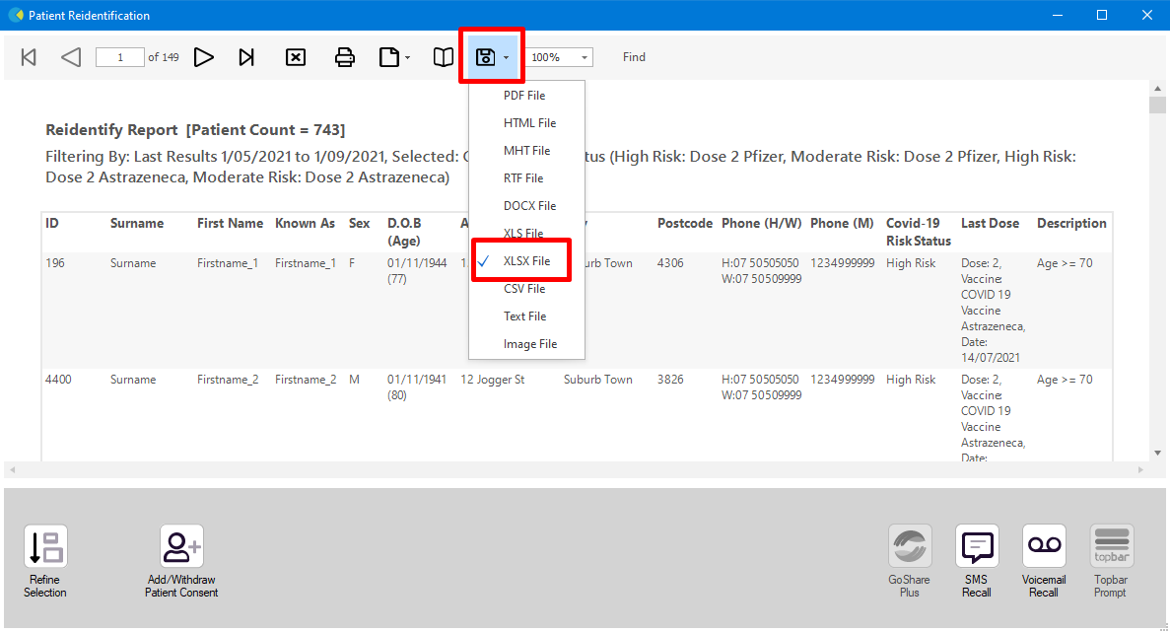
Task: Click the Known As column header
Action: [x=305, y=223]
